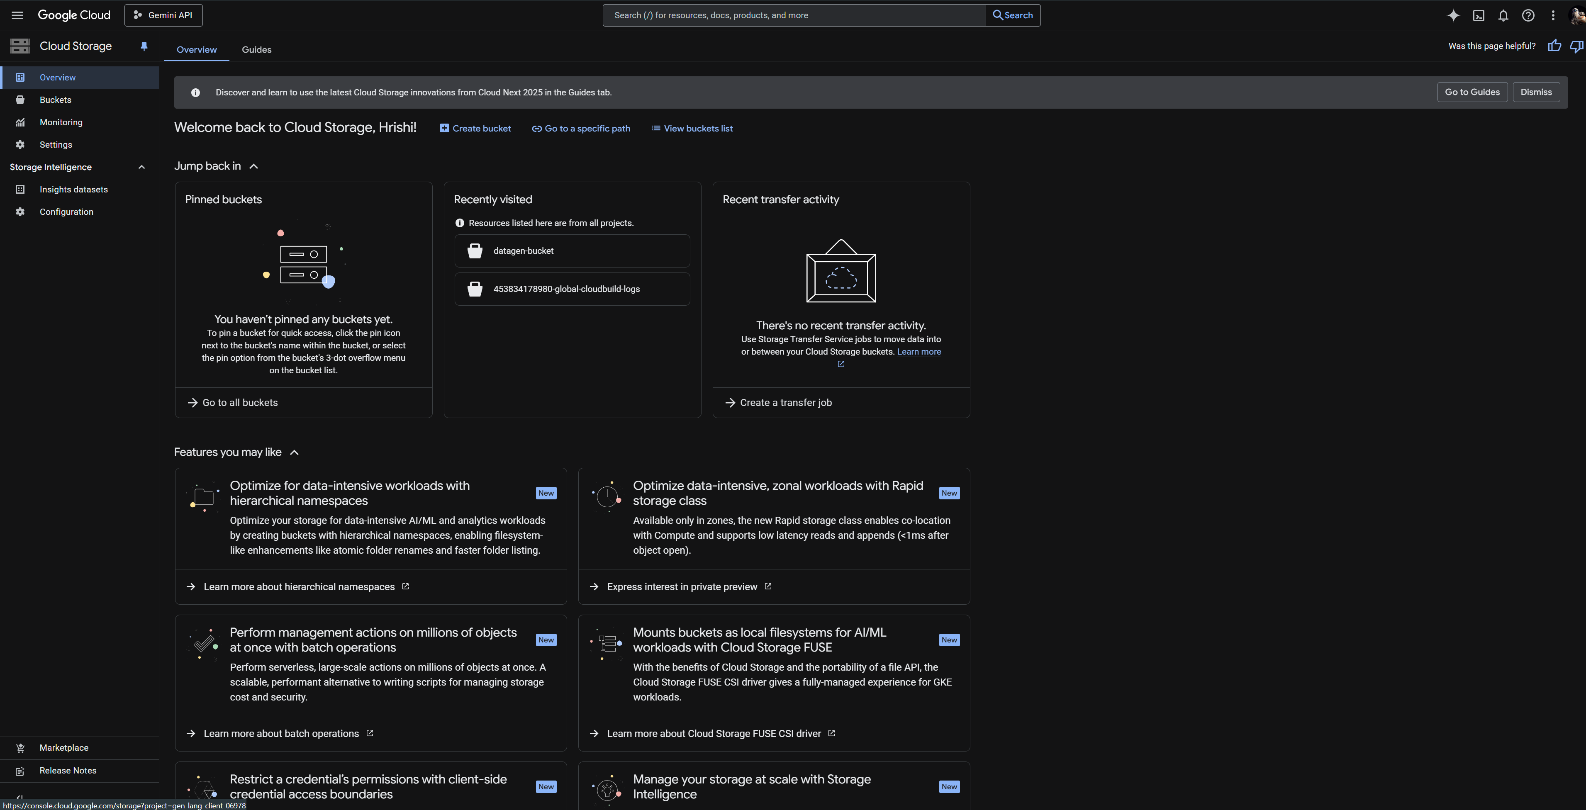
Task: Open Marketplace in the sidebar
Action: pyautogui.click(x=79, y=748)
